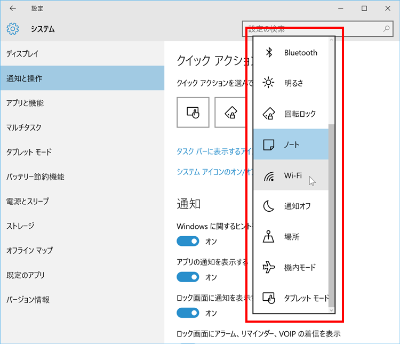Select Bluetooth icon in the dropdown list

(270, 52)
